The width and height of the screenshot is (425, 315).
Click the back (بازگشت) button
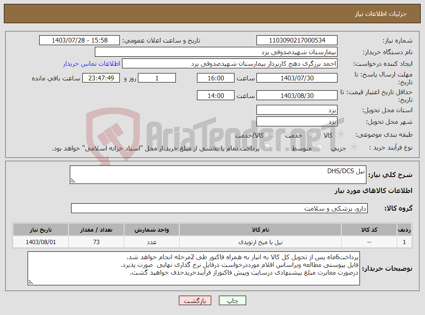tap(195, 300)
